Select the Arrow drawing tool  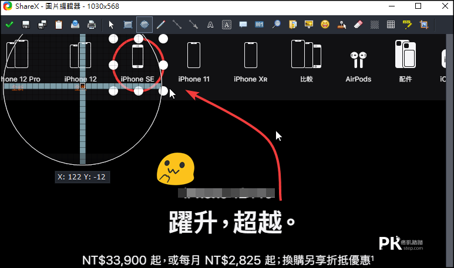pyautogui.click(x=193, y=25)
